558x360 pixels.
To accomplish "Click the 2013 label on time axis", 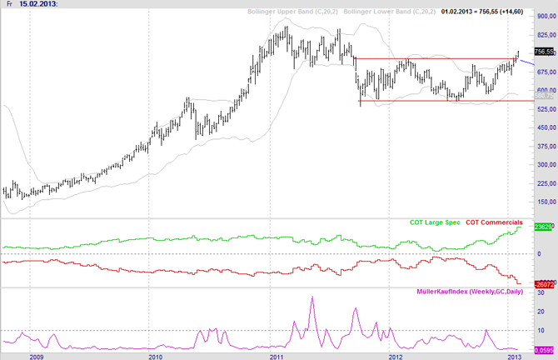I will [x=516, y=356].
